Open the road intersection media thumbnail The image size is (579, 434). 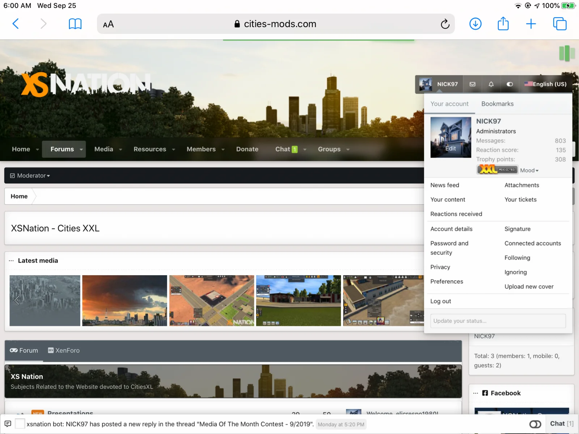212,301
